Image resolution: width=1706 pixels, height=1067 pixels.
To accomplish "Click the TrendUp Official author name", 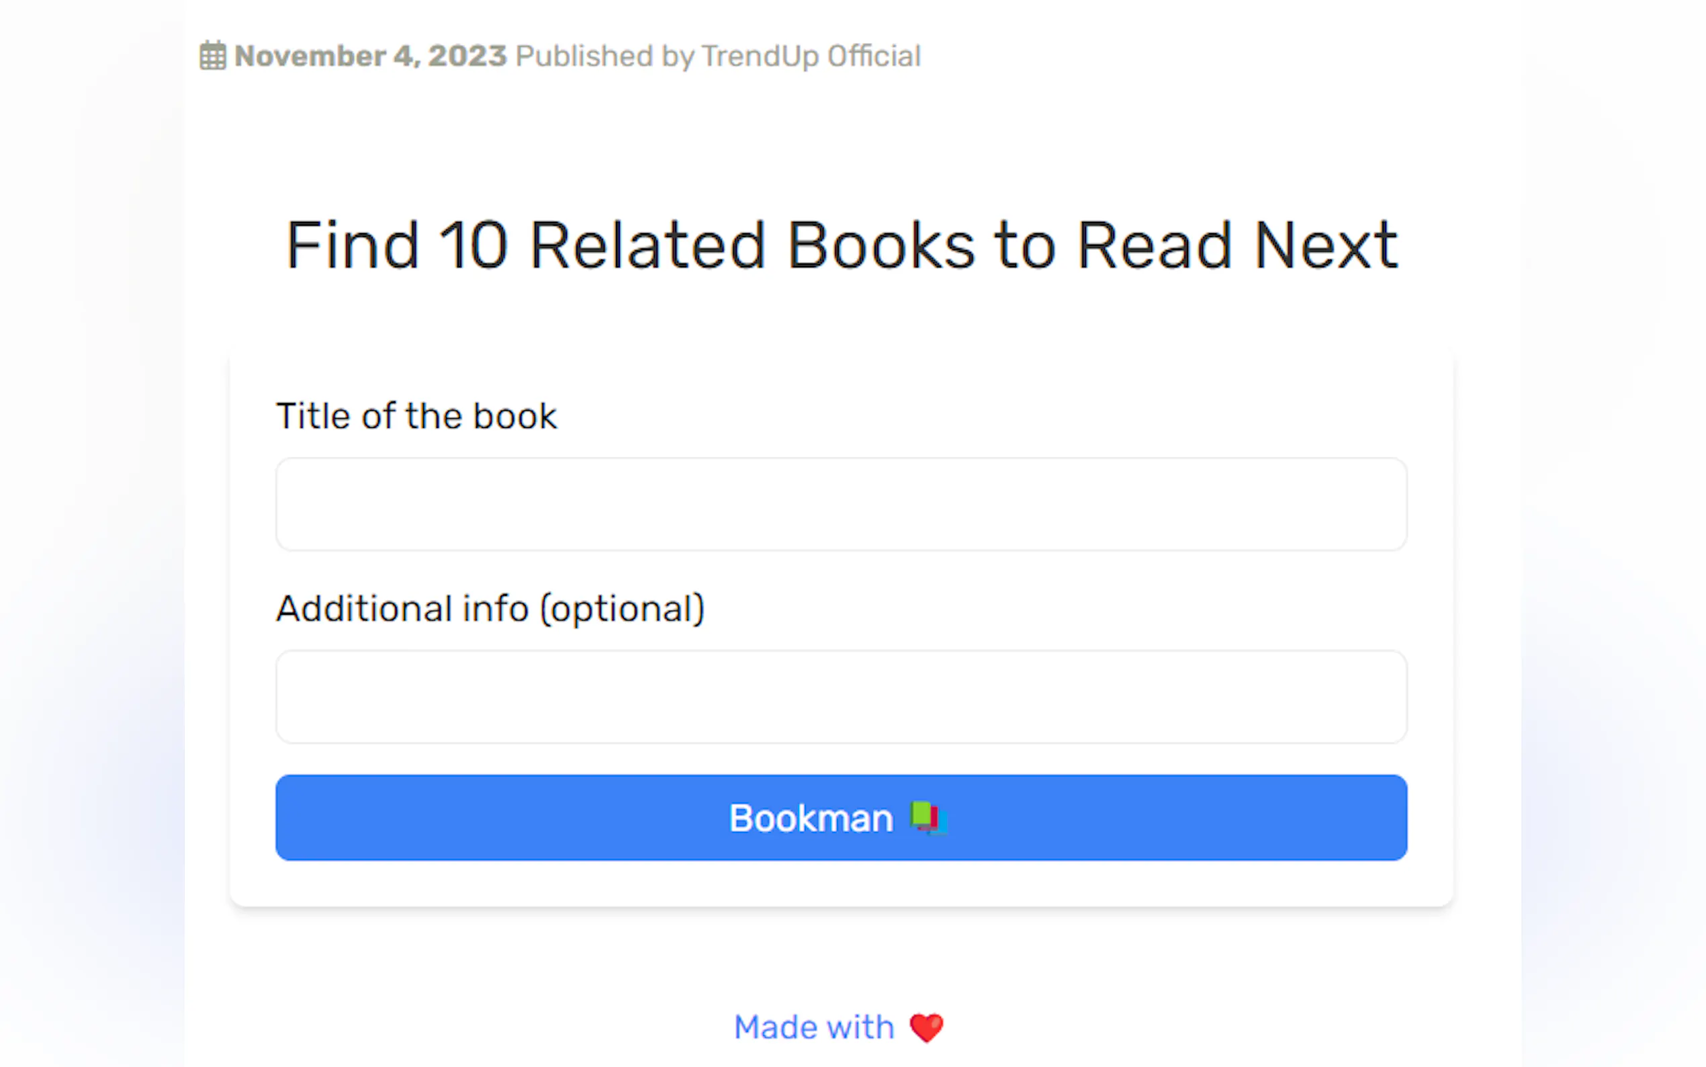I will click(810, 56).
